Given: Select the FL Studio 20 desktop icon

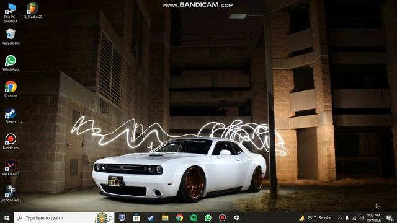Looking at the screenshot, I should coord(33,11).
